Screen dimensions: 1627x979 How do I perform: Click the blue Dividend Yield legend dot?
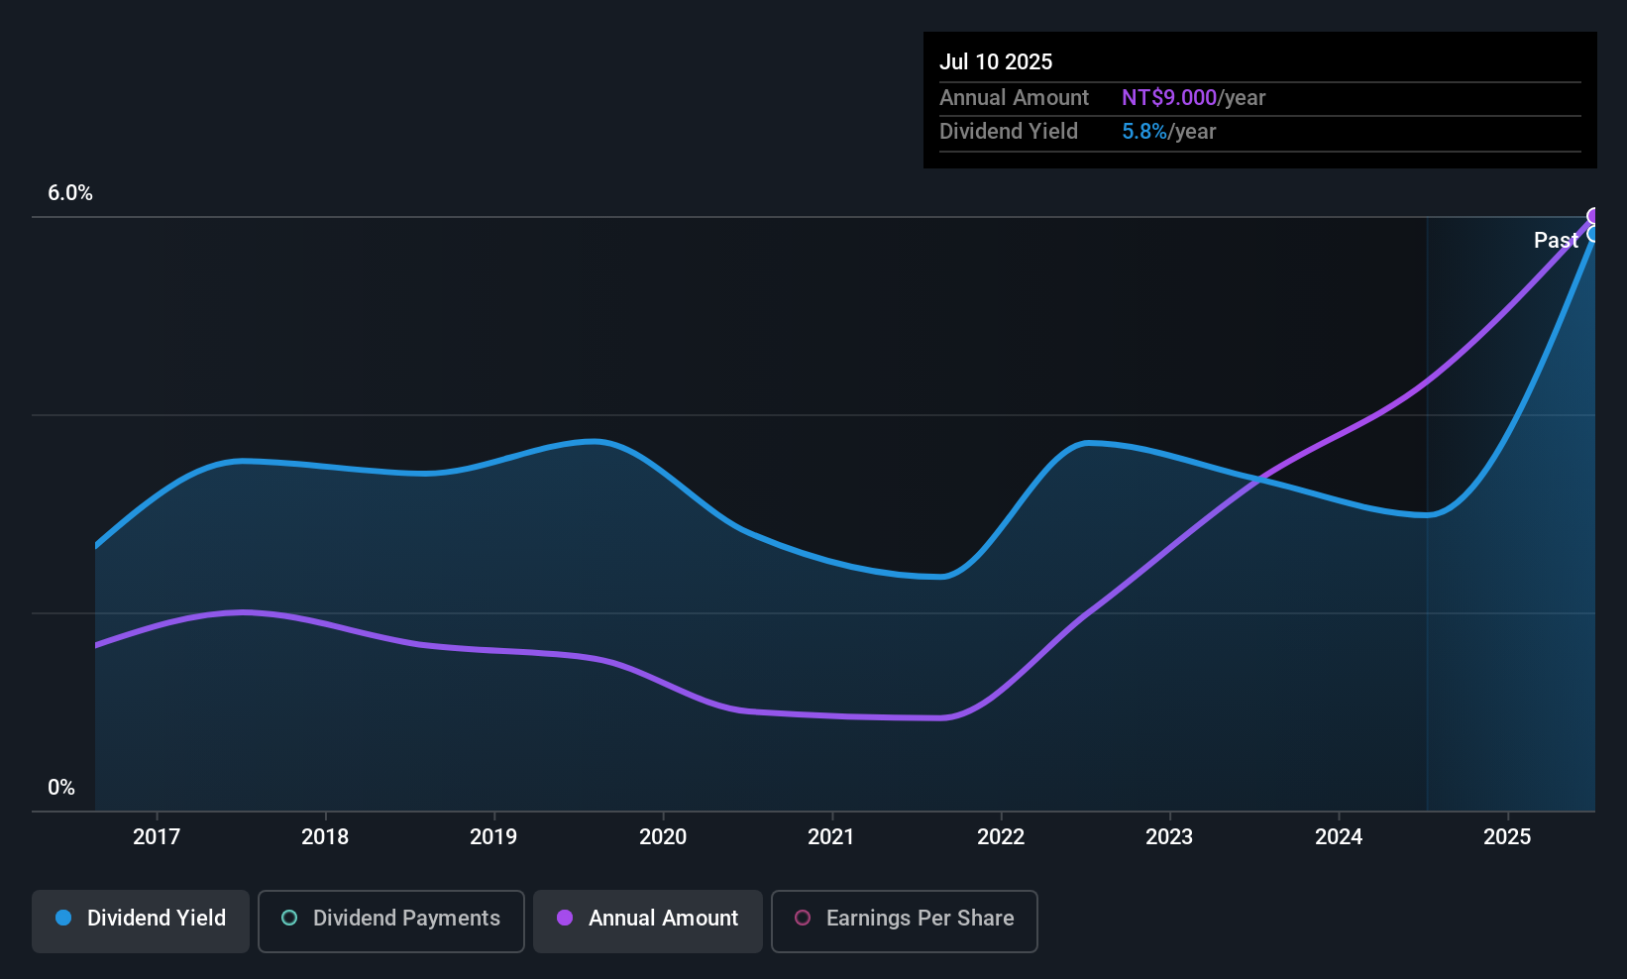[63, 918]
